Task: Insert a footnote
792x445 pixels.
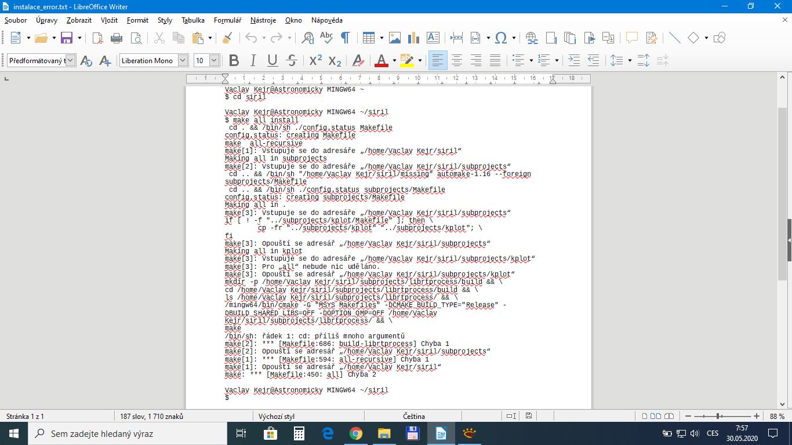Action: (551, 38)
